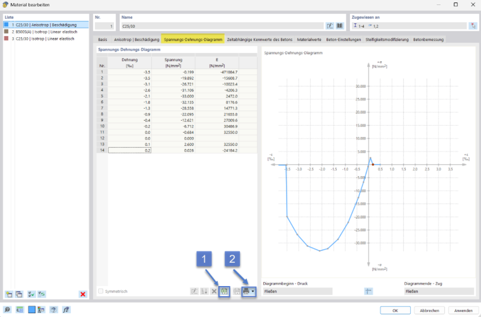481x317 pixels.
Task: Open display properties icon in the bottom toolbar
Action: click(41, 309)
